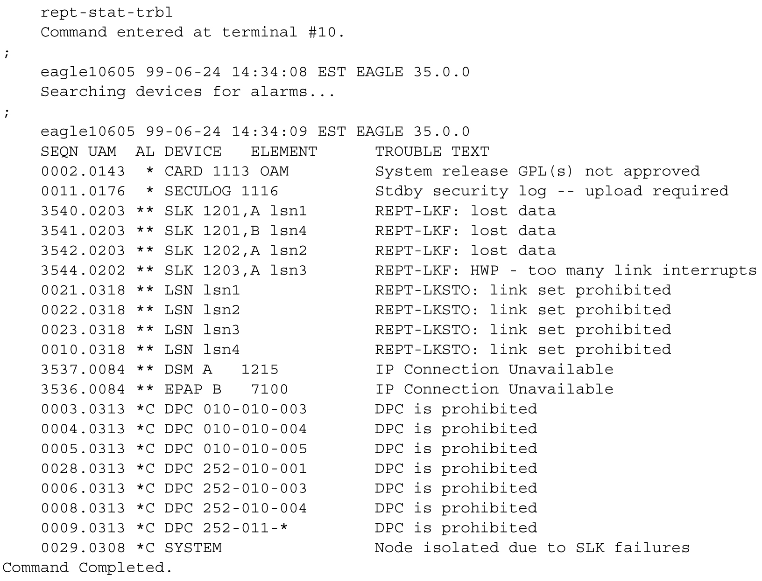The image size is (762, 581).
Task: Click the DSM A 1215 device entry
Action: [221, 370]
